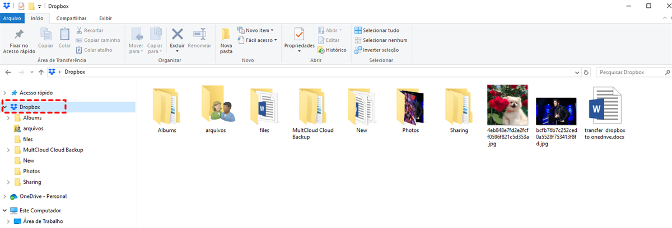Click the address bar Dropbox path
This screenshot has height=228, width=672.
point(74,72)
